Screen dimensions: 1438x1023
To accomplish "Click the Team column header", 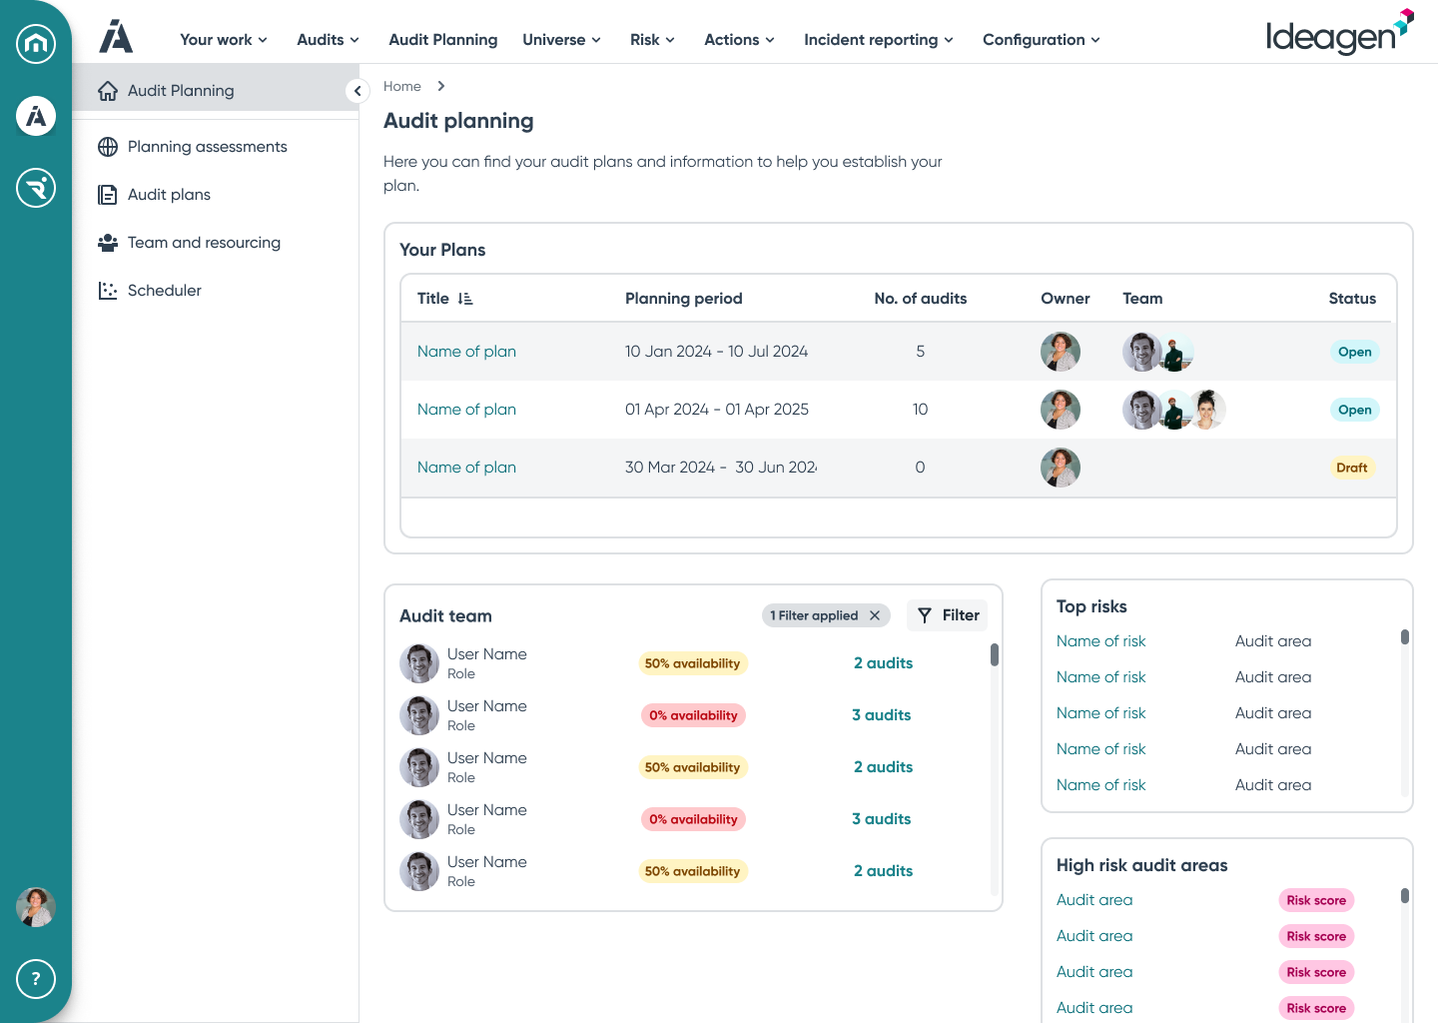I will (x=1142, y=299).
